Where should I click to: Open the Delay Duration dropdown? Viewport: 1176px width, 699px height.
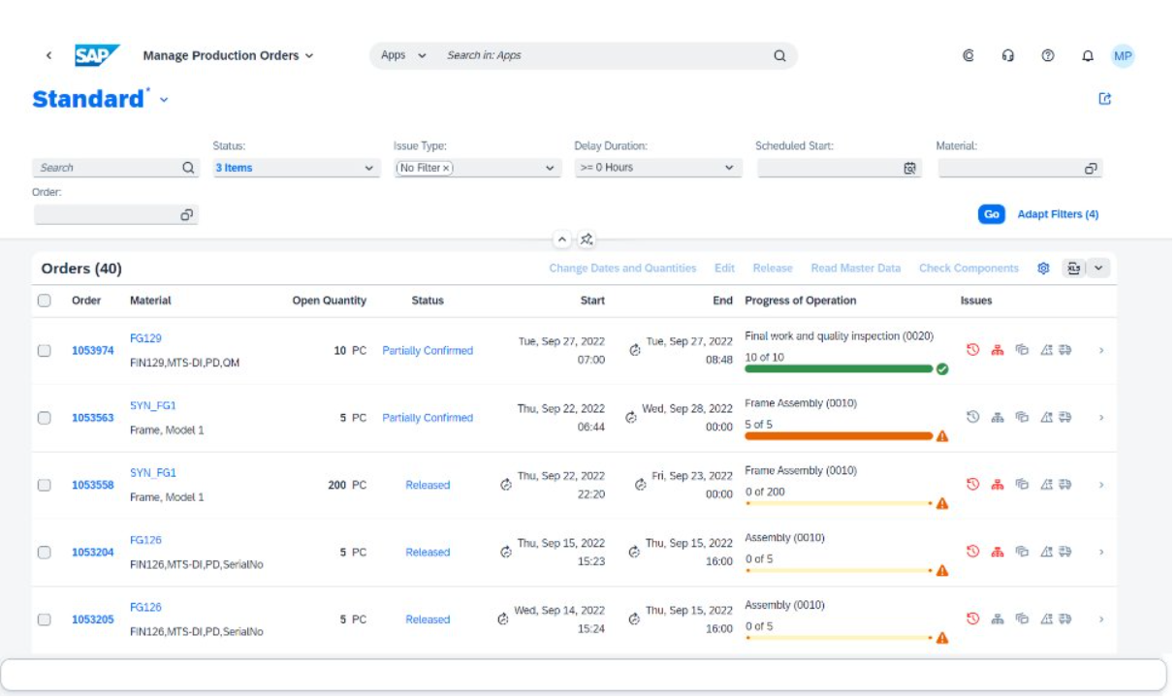coord(729,168)
